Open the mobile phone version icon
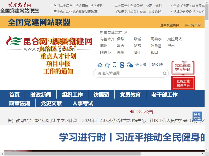209x156 pixels. tap(114, 65)
